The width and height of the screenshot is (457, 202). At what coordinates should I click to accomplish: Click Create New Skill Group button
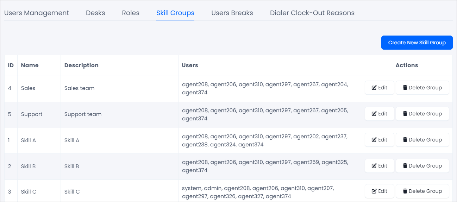pos(417,43)
